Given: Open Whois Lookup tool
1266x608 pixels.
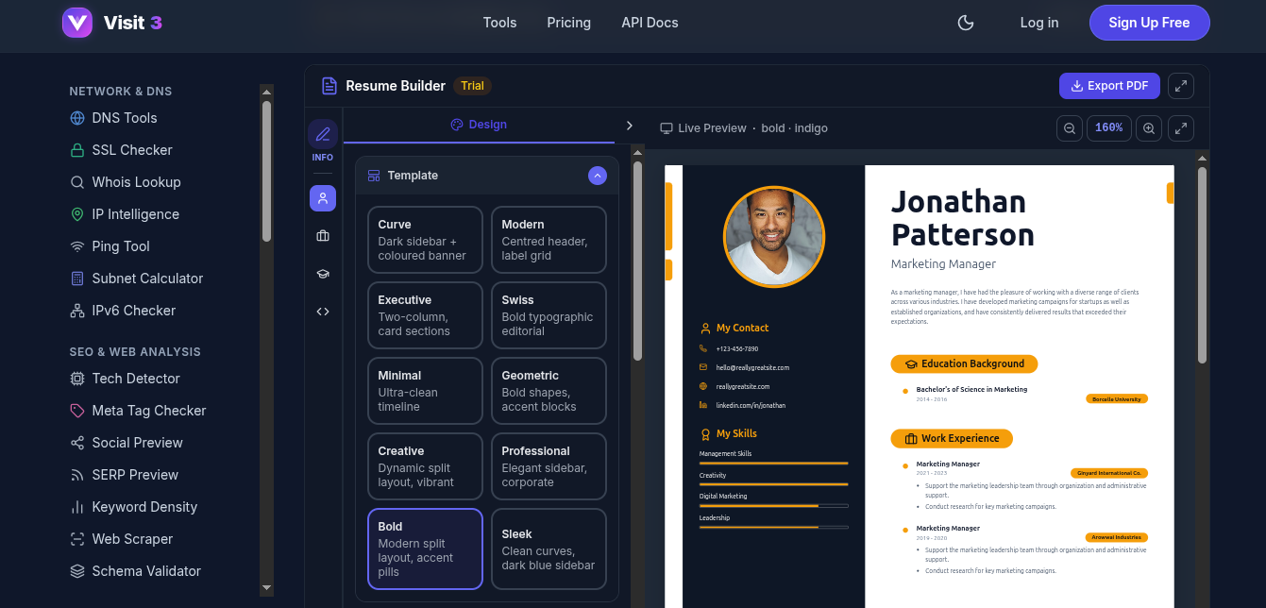Looking at the screenshot, I should [125, 182].
